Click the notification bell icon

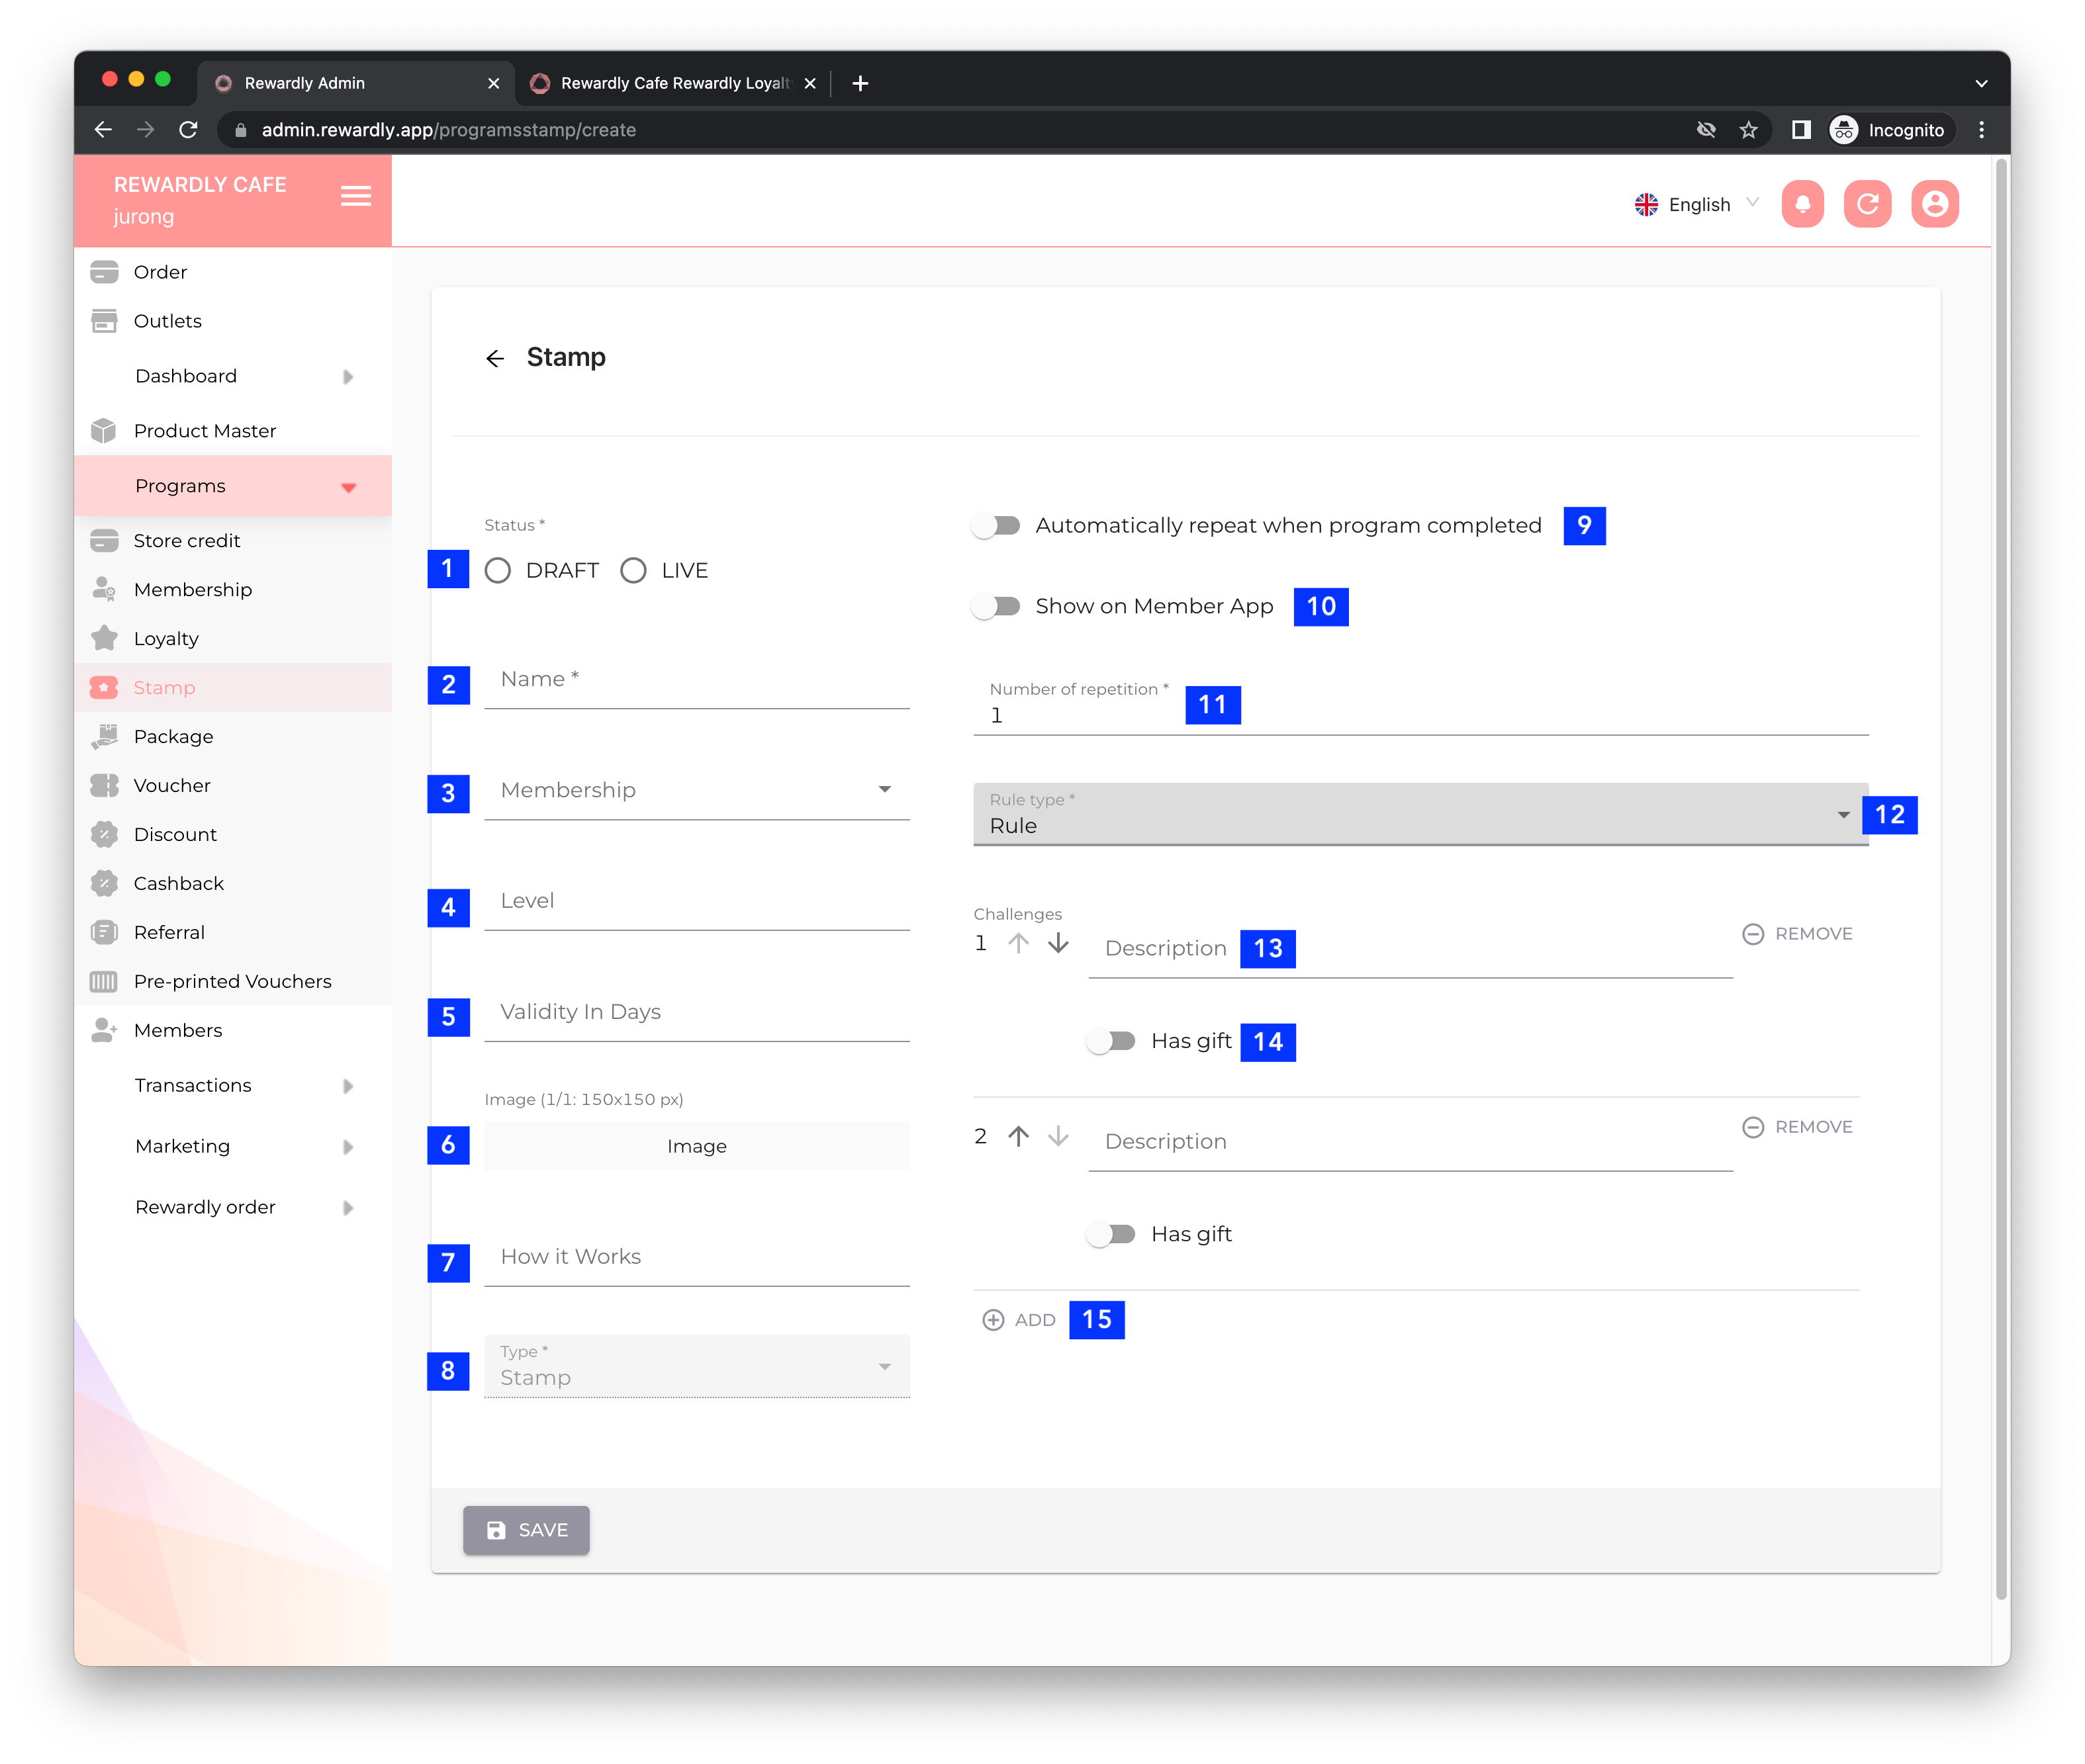1802,204
